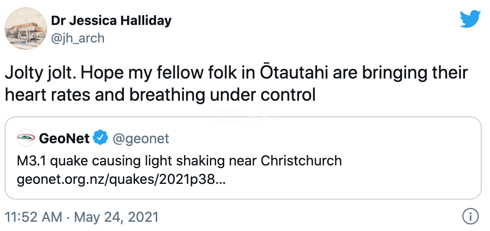Click the GeoNet account name
490x231 pixels.
tap(64, 138)
